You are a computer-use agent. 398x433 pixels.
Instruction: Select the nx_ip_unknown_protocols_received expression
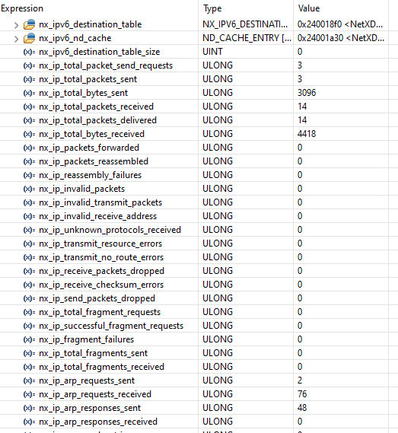point(110,230)
